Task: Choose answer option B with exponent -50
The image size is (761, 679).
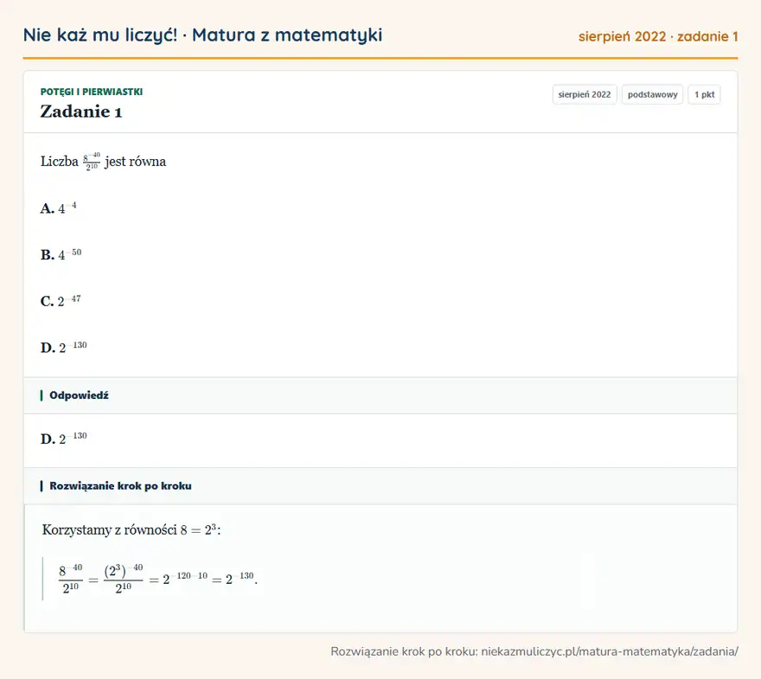Action: pos(61,254)
